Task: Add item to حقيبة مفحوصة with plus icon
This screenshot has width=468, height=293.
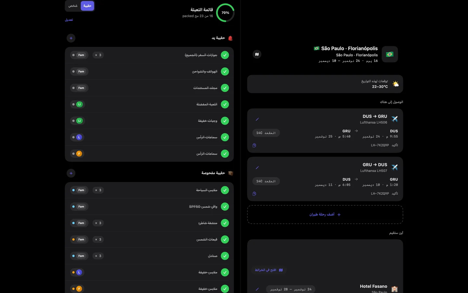Action: coord(71,173)
